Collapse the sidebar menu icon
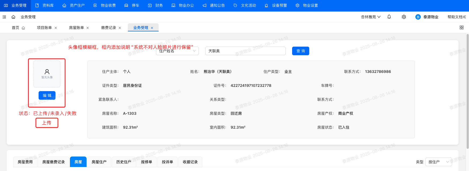The width and height of the screenshot is (469, 171). click(4, 17)
